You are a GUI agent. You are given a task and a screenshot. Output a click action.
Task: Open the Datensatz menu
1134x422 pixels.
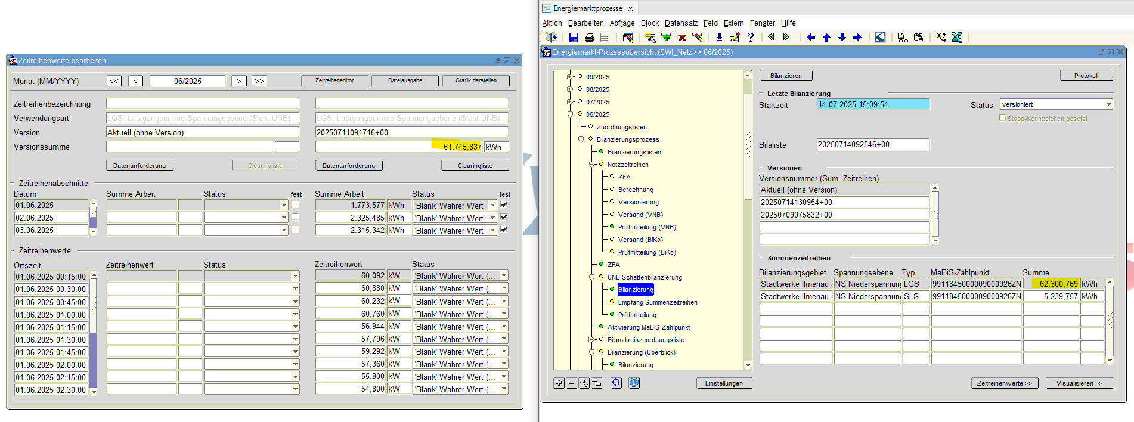(x=681, y=23)
